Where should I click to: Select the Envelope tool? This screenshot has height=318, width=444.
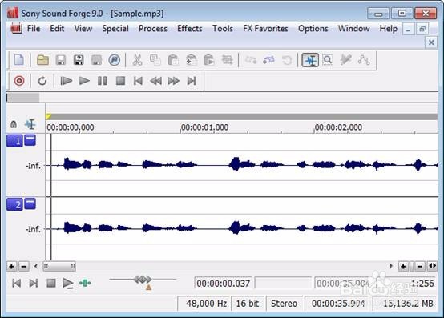coord(364,60)
